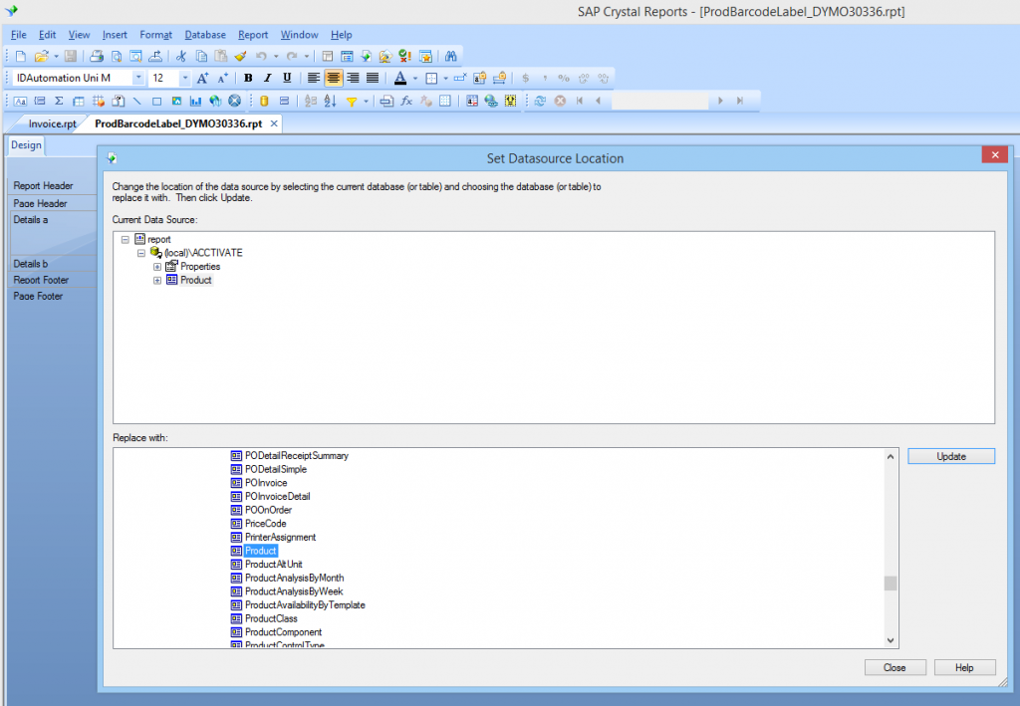Screen dimensions: 1020x706
Task: Set alignment to left
Action: (314, 78)
